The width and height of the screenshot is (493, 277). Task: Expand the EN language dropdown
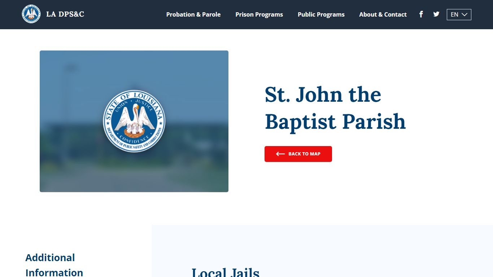pos(459,14)
